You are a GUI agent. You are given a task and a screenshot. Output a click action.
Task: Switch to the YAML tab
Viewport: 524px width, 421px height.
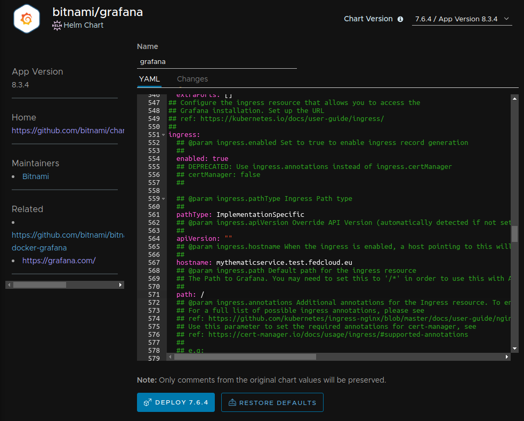click(x=149, y=79)
